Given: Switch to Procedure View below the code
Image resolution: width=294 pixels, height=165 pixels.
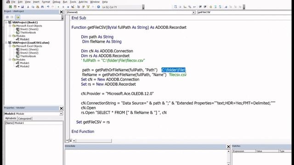Looking at the screenshot, I should point(67,141).
